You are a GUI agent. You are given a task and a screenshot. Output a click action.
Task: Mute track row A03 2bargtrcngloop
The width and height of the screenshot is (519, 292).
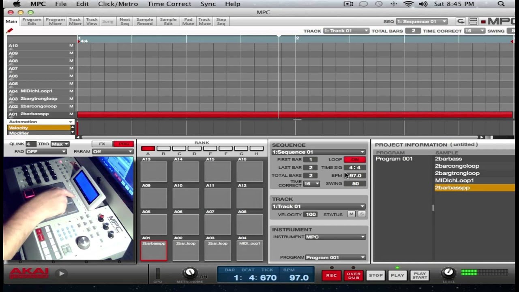[x=71, y=99]
